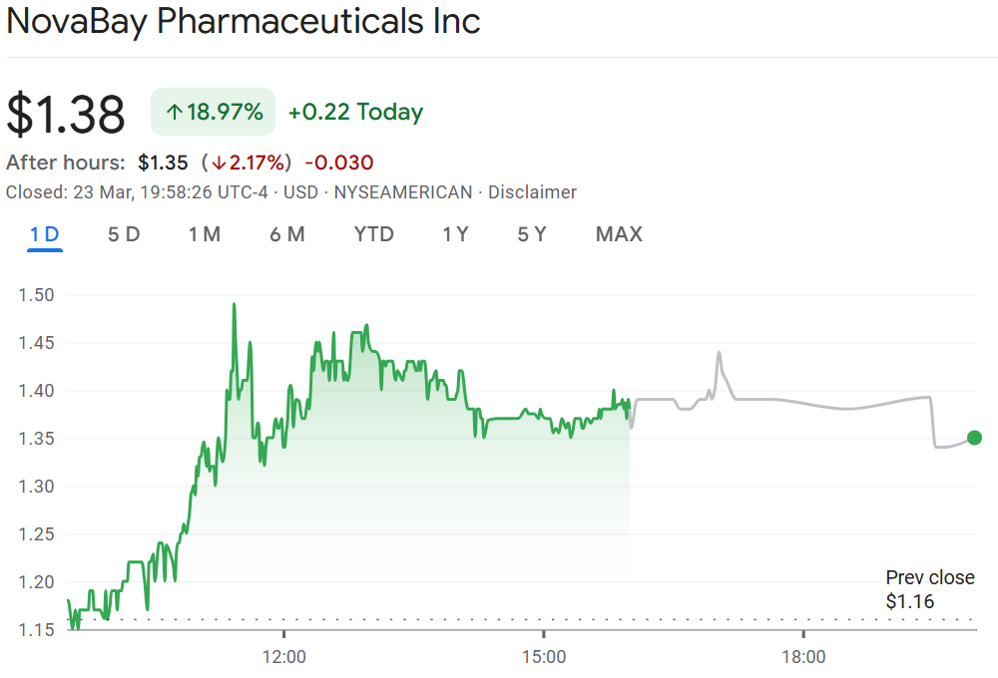The height and width of the screenshot is (678, 998).
Task: Open the YTD performance tab
Action: coord(373,234)
